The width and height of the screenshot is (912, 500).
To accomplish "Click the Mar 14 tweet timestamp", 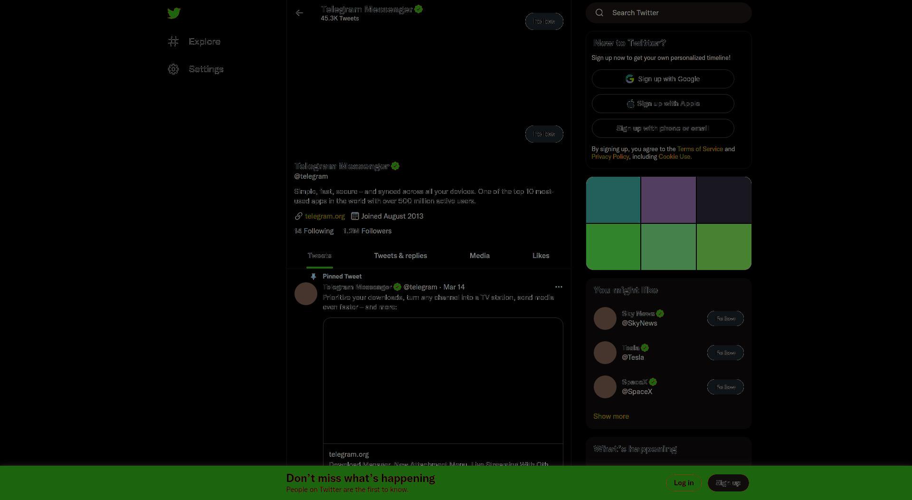I will click(x=454, y=287).
